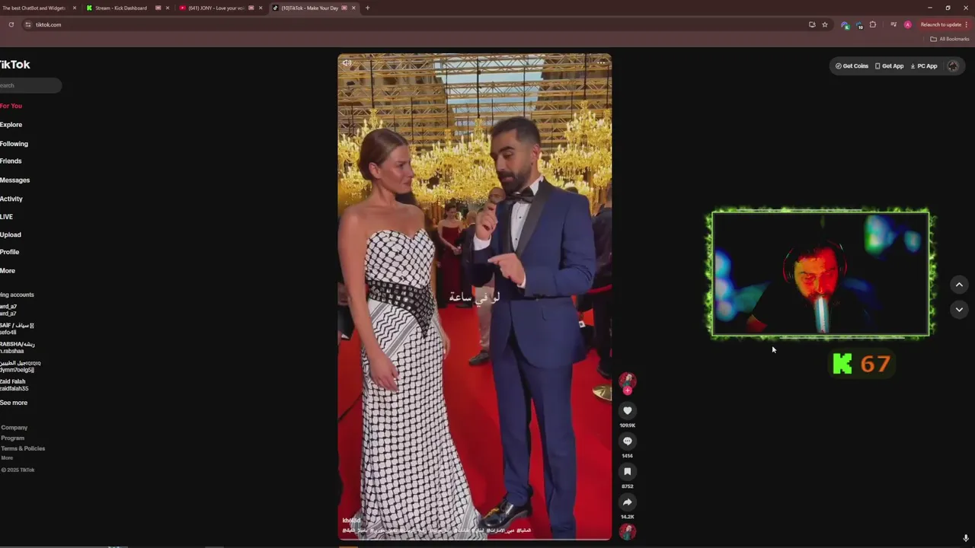This screenshot has height=548, width=975.
Task: Open the SAIF following account
Action: 17,329
